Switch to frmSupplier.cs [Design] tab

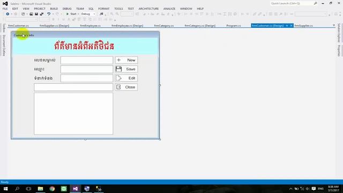(54, 26)
